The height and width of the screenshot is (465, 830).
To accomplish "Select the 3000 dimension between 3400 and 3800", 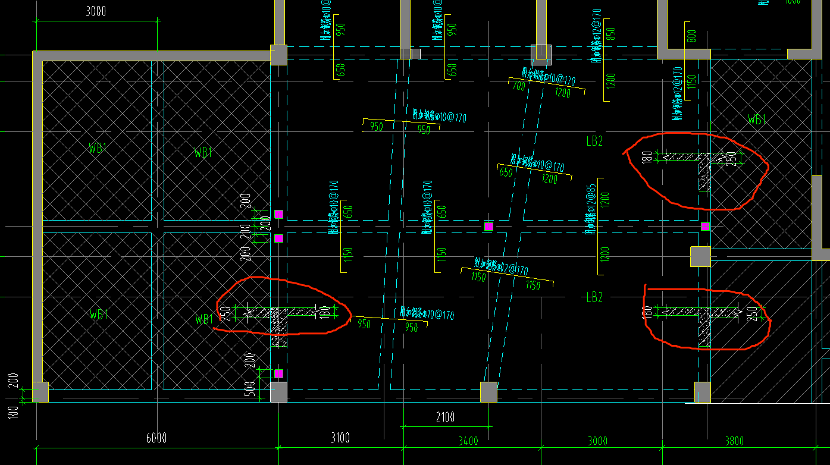I will pyautogui.click(x=597, y=441).
